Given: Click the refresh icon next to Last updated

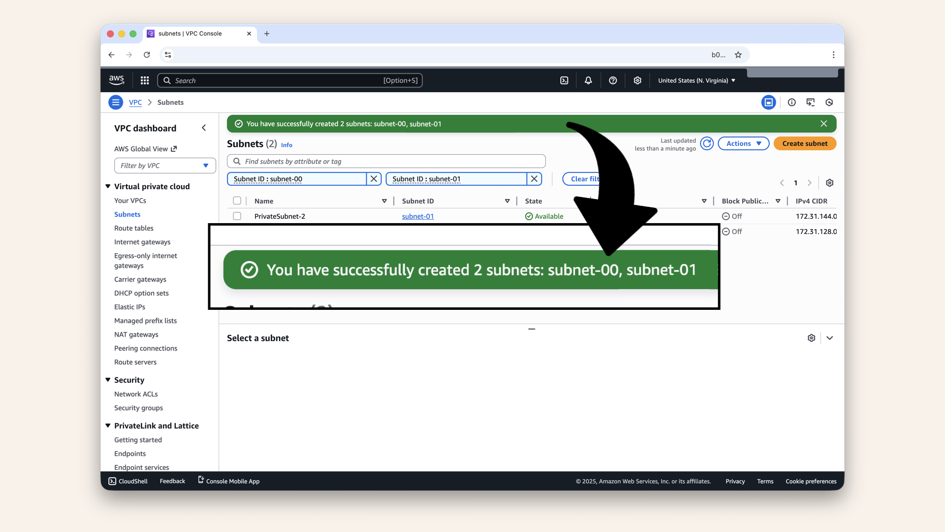Looking at the screenshot, I should (707, 143).
